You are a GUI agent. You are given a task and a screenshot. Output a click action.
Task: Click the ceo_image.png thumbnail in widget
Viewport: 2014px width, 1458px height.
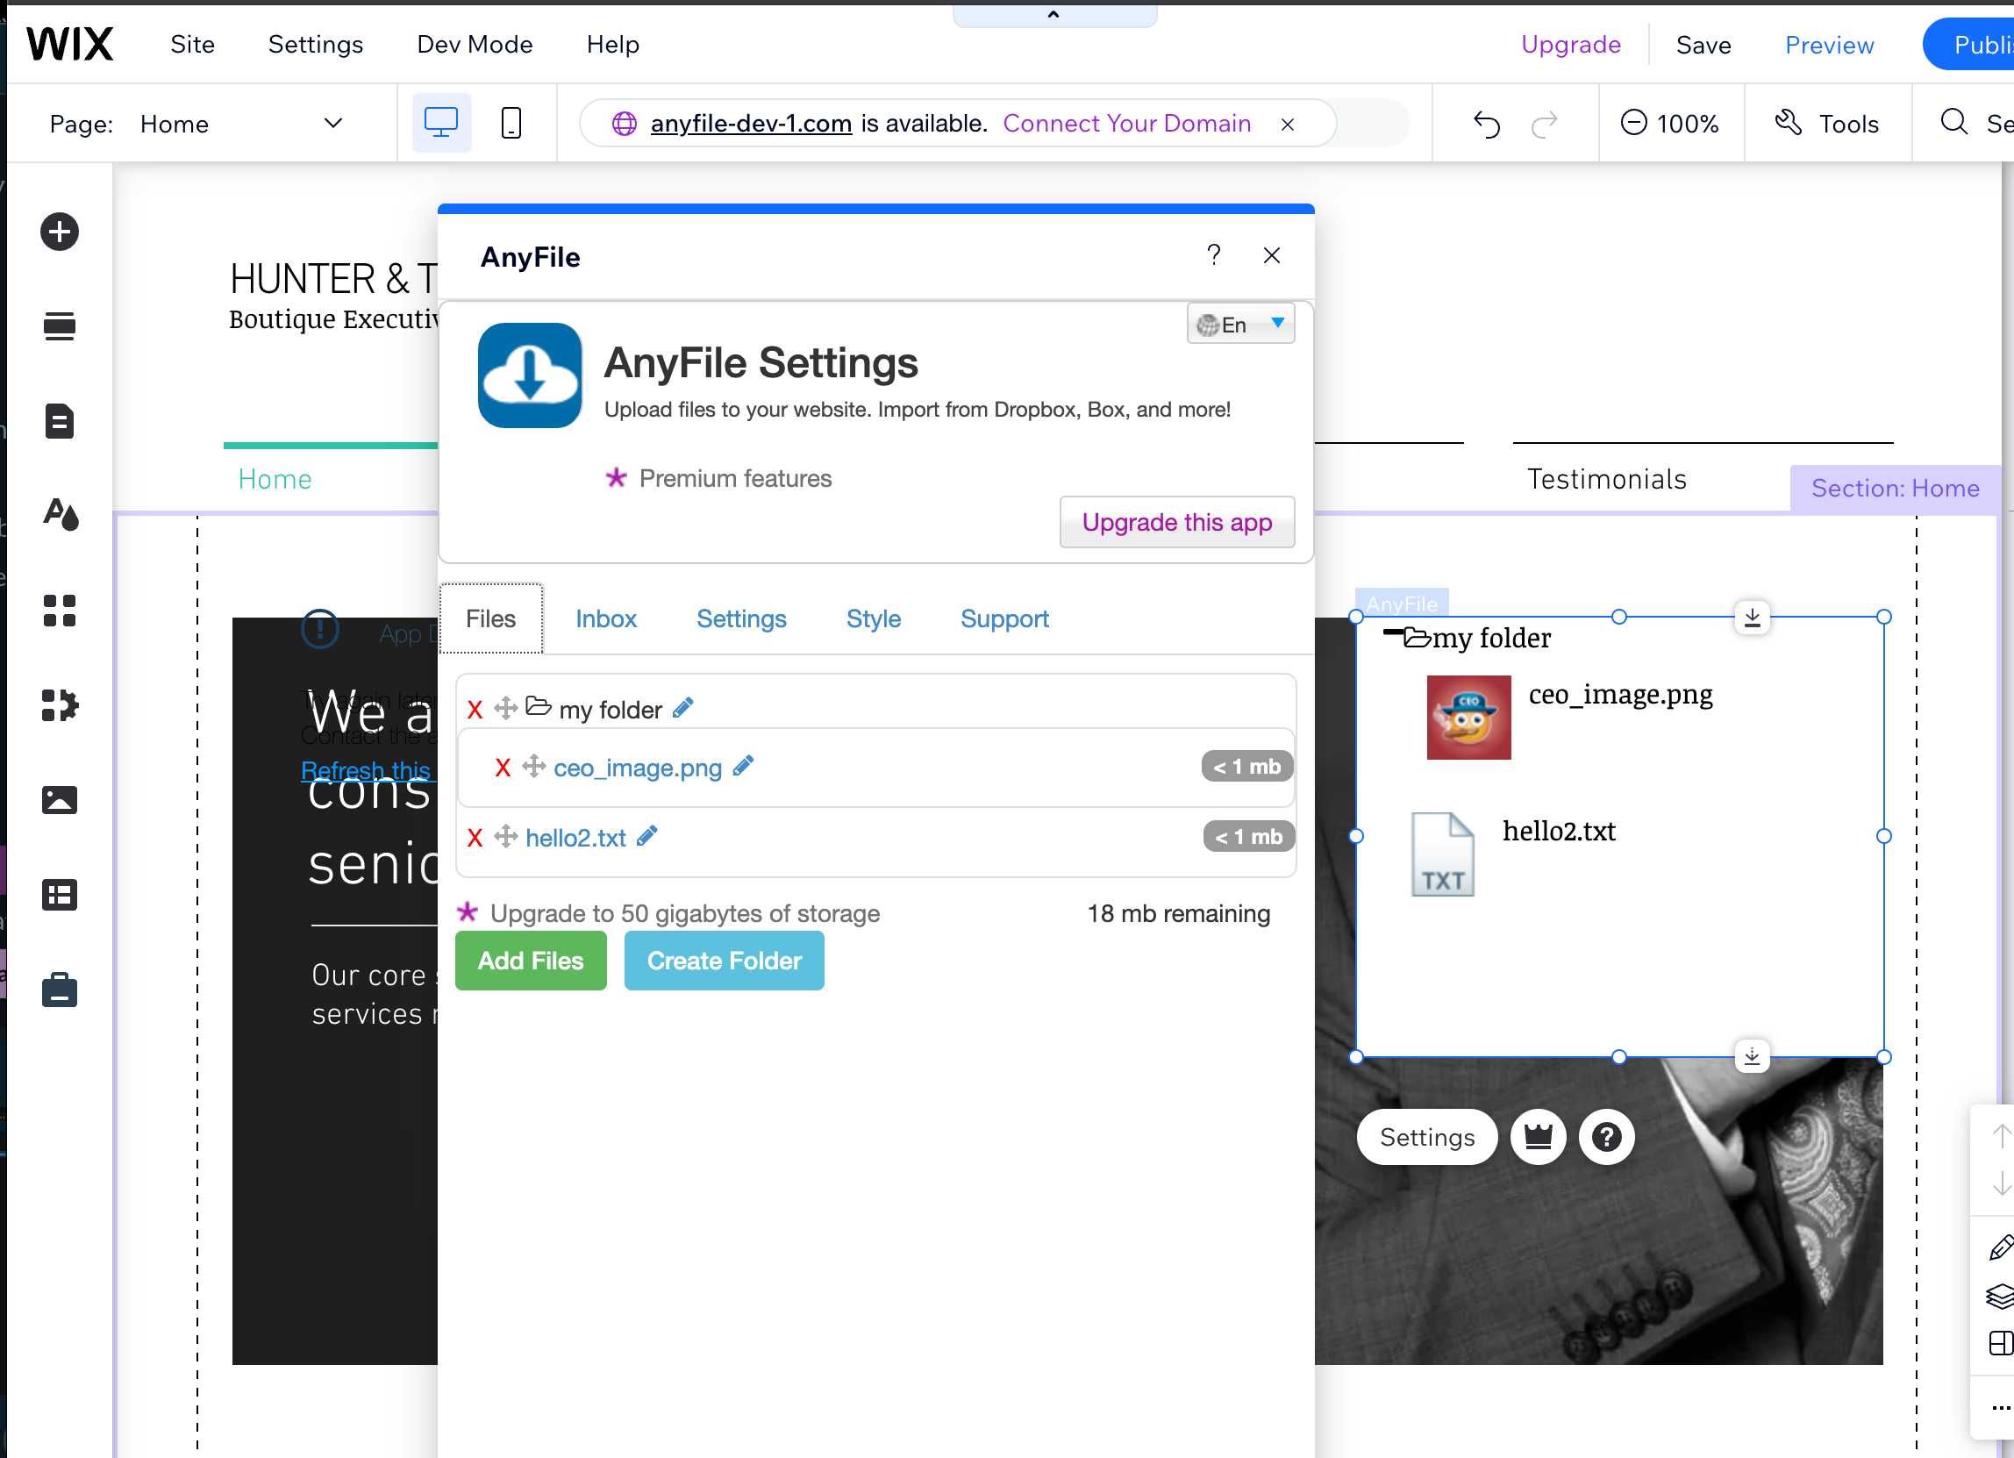click(1468, 718)
